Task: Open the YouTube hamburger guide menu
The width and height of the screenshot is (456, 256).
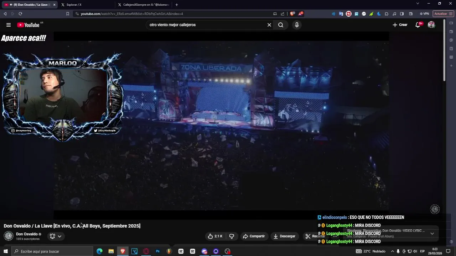Action: coord(9,25)
